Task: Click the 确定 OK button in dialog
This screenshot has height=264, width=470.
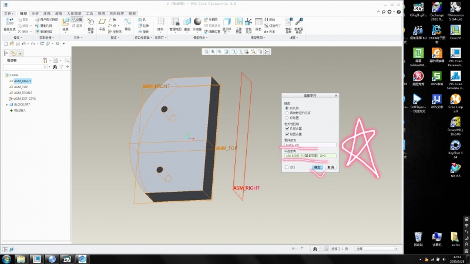Action: (x=317, y=167)
